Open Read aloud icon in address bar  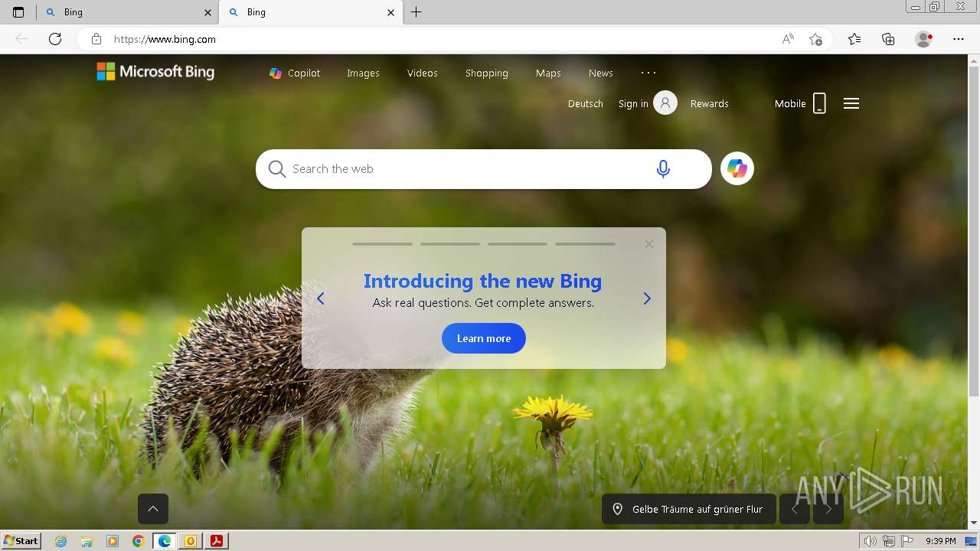(788, 39)
